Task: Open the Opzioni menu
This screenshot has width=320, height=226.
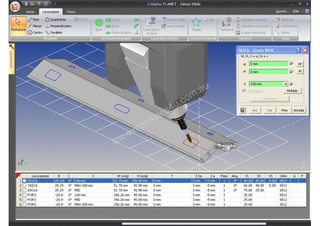Action: pyautogui.click(x=282, y=12)
